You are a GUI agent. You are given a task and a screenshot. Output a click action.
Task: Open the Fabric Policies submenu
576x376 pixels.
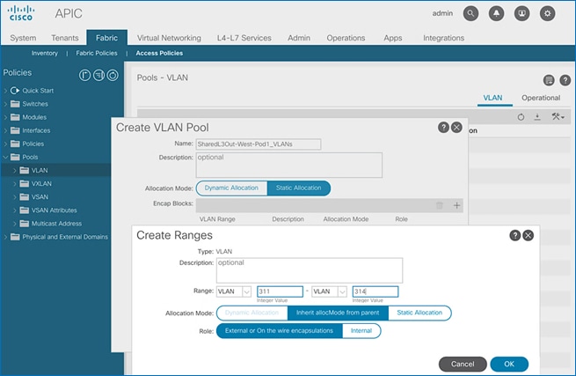(97, 53)
